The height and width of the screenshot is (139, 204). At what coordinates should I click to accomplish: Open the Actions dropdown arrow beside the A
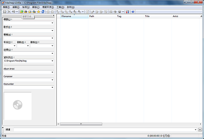[x=83, y=12]
